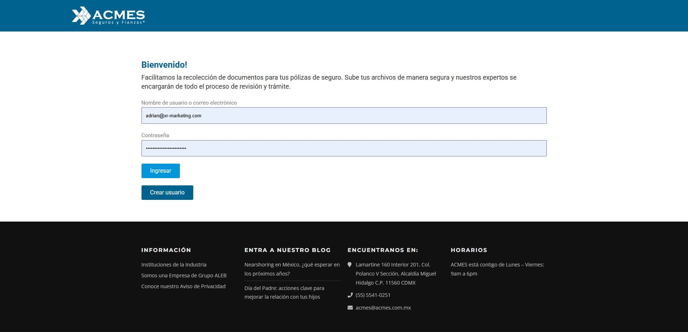
Task: Open the Nearshoring en México blog post
Action: click(292, 269)
